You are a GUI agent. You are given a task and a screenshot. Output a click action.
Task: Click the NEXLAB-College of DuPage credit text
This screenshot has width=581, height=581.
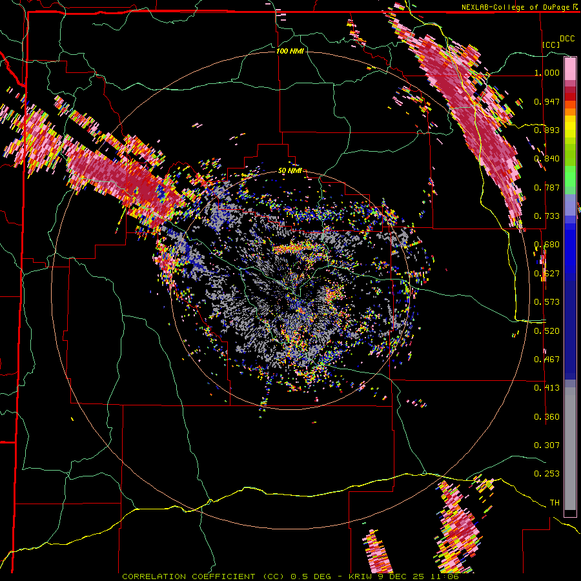[x=518, y=7]
